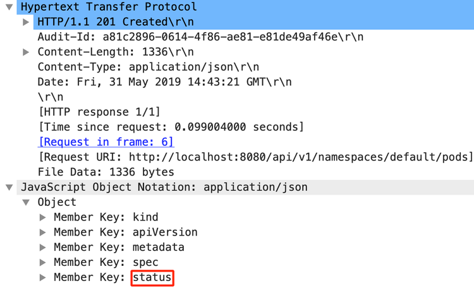This screenshot has width=474, height=288.
Task: Expand the Content-Length header row
Action: coord(26,52)
